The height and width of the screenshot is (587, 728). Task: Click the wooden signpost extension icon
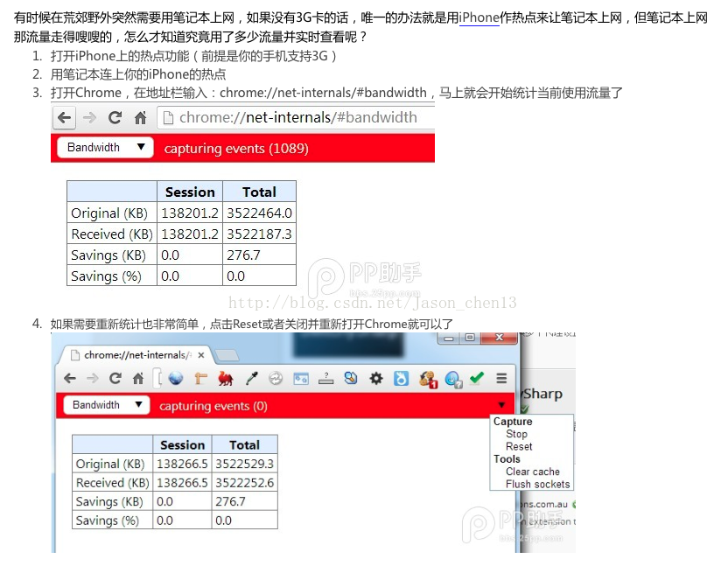(200, 379)
